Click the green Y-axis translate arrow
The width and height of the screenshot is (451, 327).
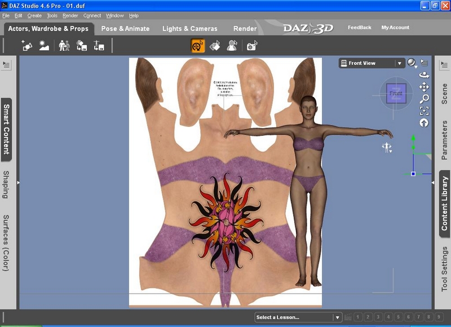413,139
